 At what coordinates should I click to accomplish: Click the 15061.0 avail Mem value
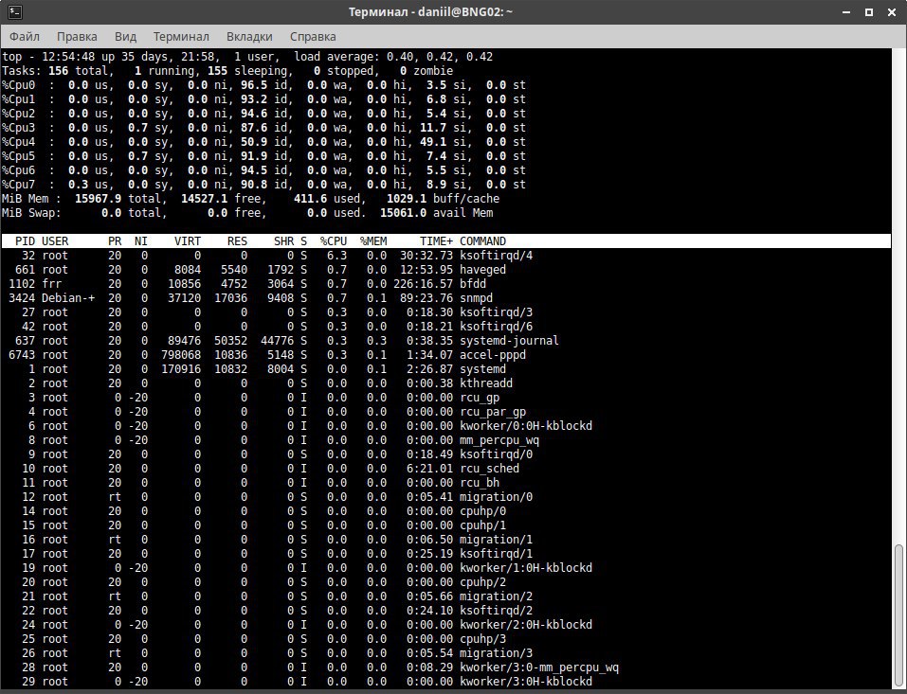tap(403, 213)
